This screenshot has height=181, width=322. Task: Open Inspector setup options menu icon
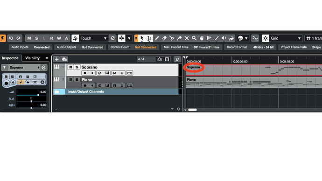(47, 58)
